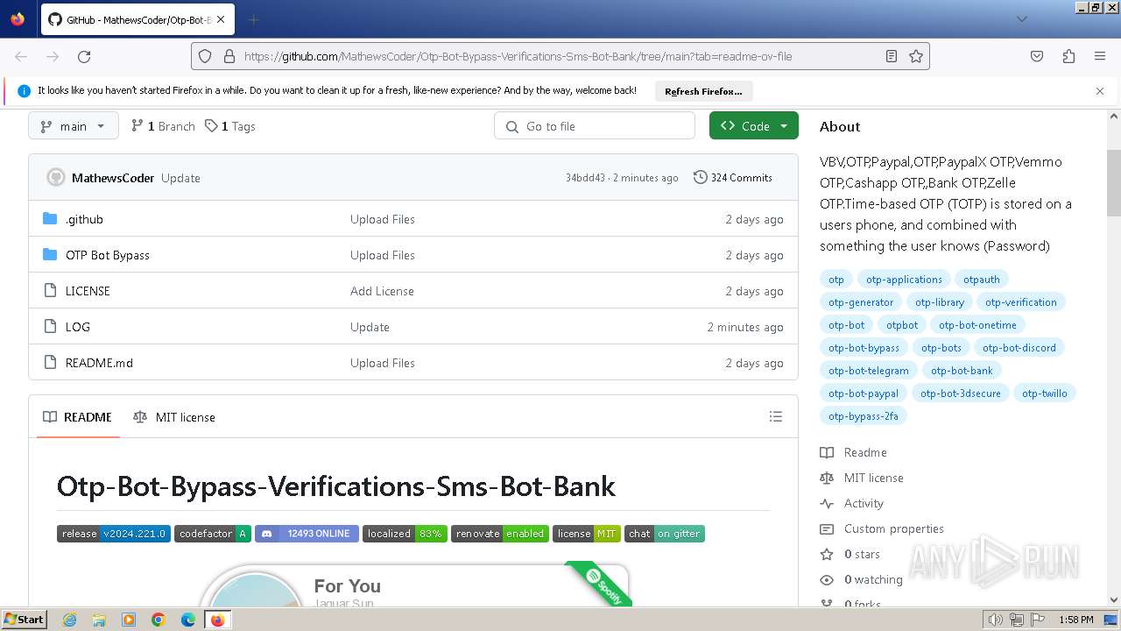1121x631 pixels.
Task: Open the Windows Start menu
Action: tap(24, 619)
